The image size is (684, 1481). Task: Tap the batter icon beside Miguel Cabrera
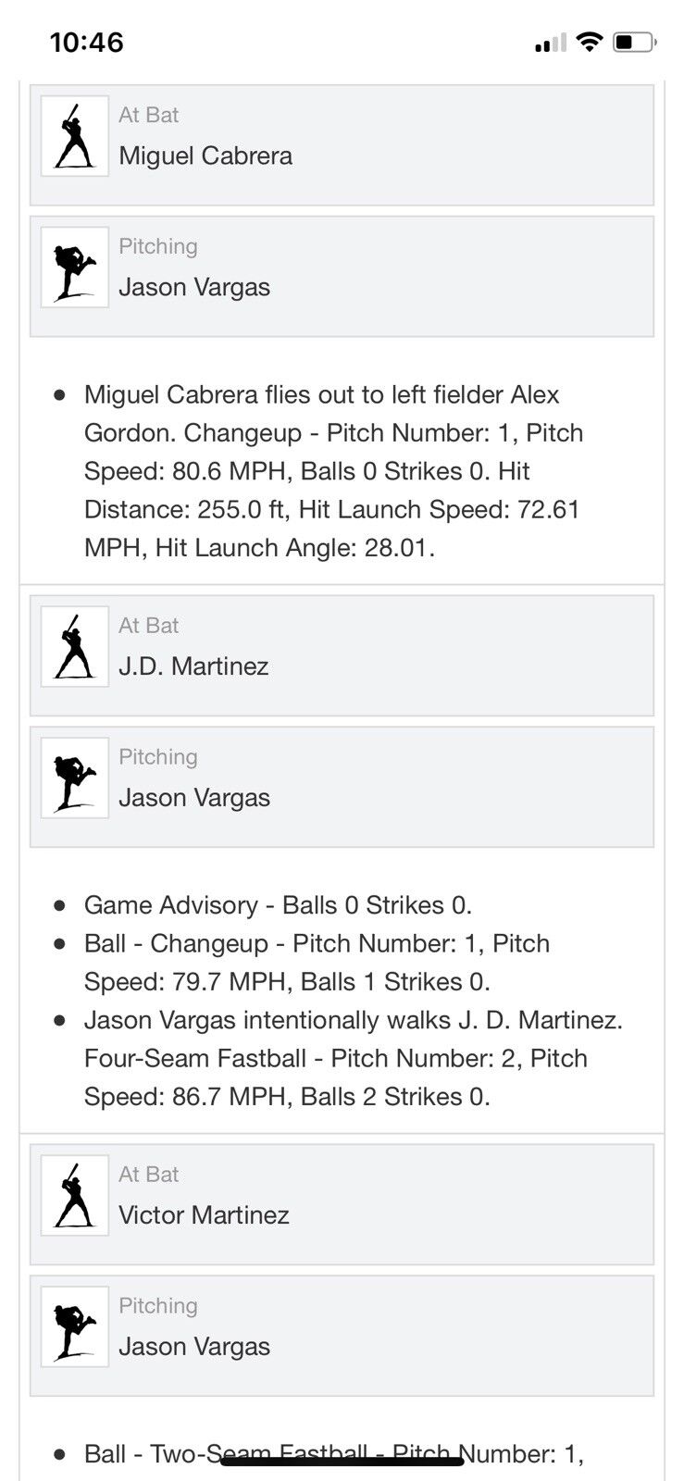(x=75, y=135)
